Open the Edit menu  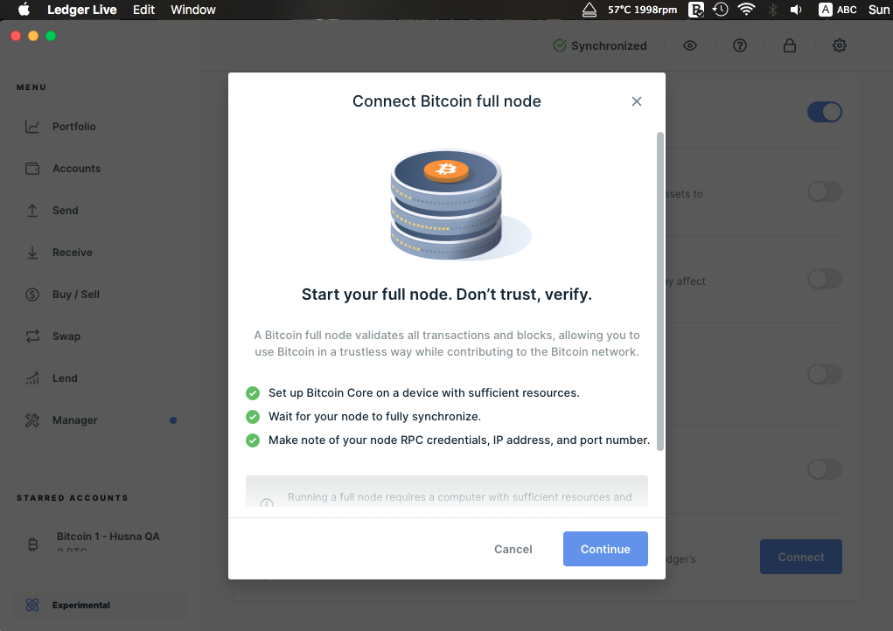tap(143, 10)
